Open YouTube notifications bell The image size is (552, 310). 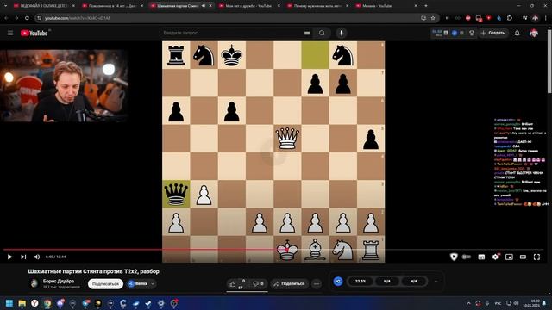[x=517, y=33]
